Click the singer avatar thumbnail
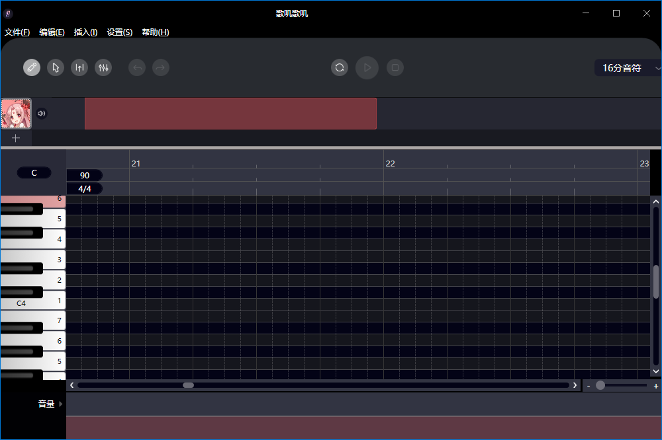 point(16,114)
